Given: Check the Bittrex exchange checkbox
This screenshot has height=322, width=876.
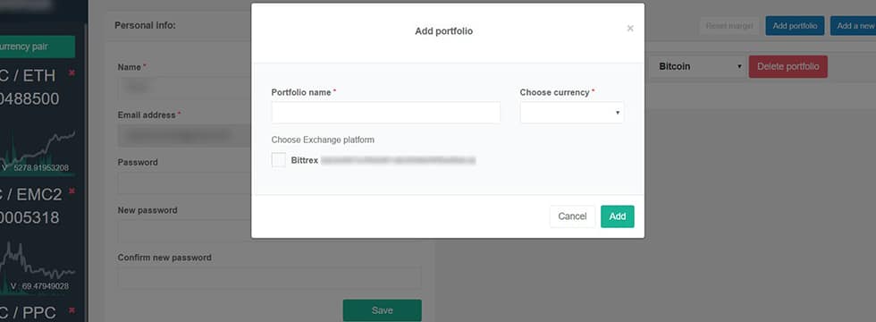Looking at the screenshot, I should pos(278,160).
